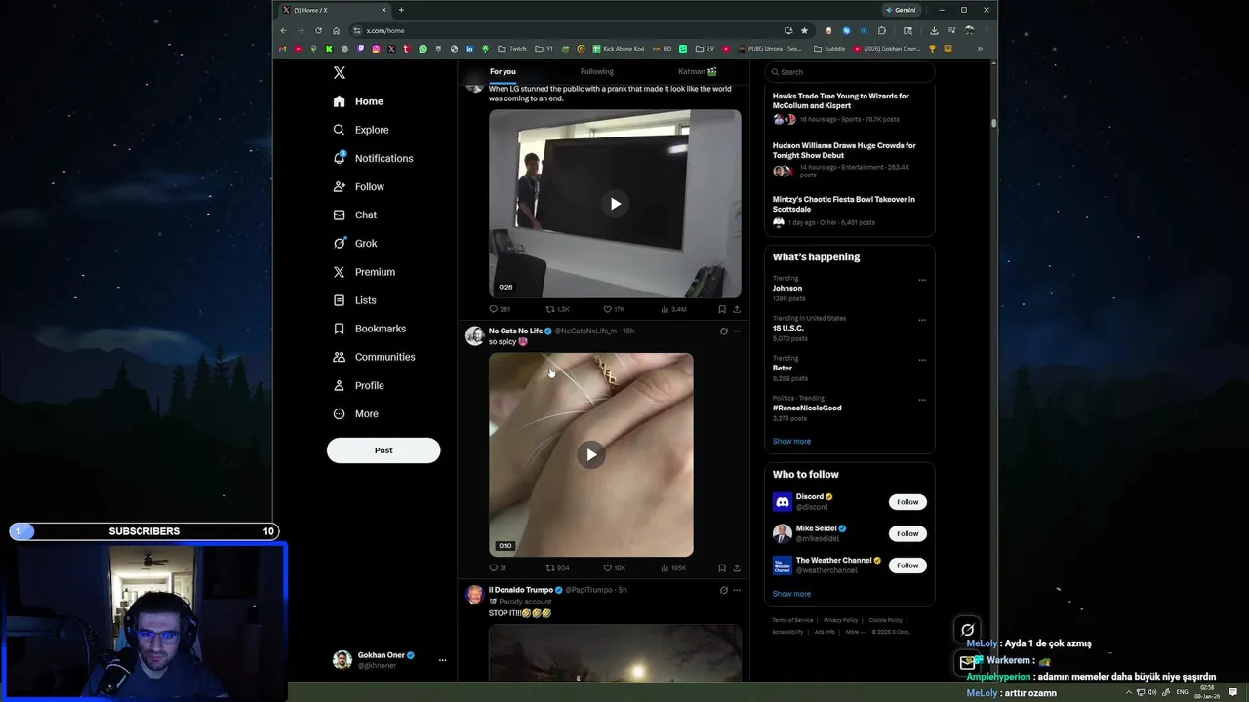Reload the page in Chrome toolbar
Screen dimensions: 1249x702
pos(318,30)
